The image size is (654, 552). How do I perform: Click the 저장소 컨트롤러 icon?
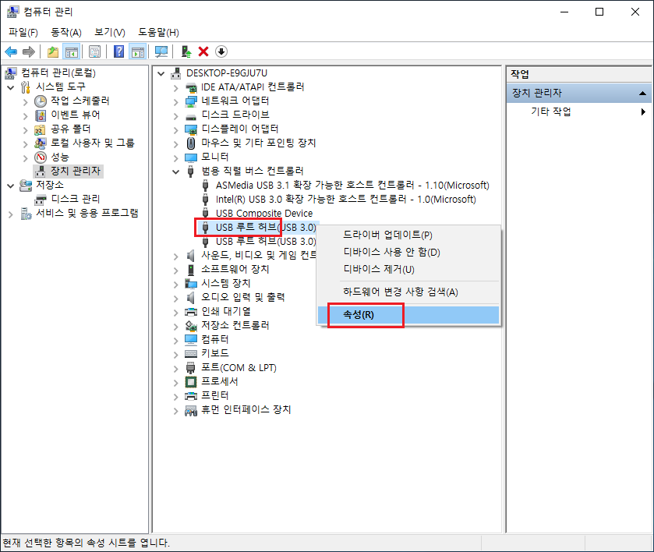(x=191, y=326)
